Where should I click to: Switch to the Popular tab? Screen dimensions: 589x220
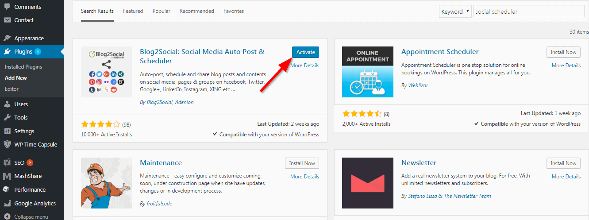(162, 11)
